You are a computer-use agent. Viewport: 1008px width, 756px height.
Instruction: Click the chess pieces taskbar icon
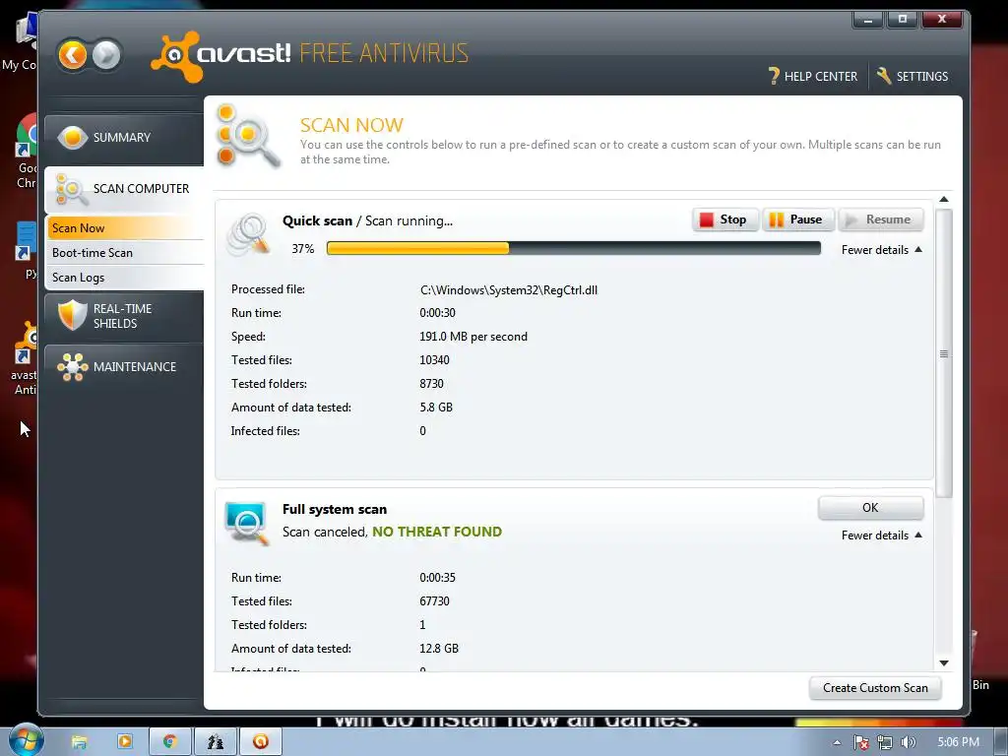[x=216, y=741]
